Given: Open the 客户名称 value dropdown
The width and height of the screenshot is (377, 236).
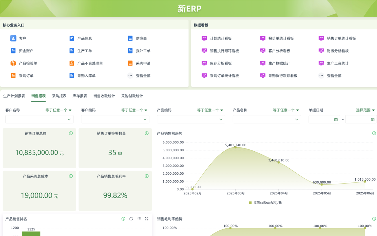Looking at the screenshot, I should click(x=39, y=119).
